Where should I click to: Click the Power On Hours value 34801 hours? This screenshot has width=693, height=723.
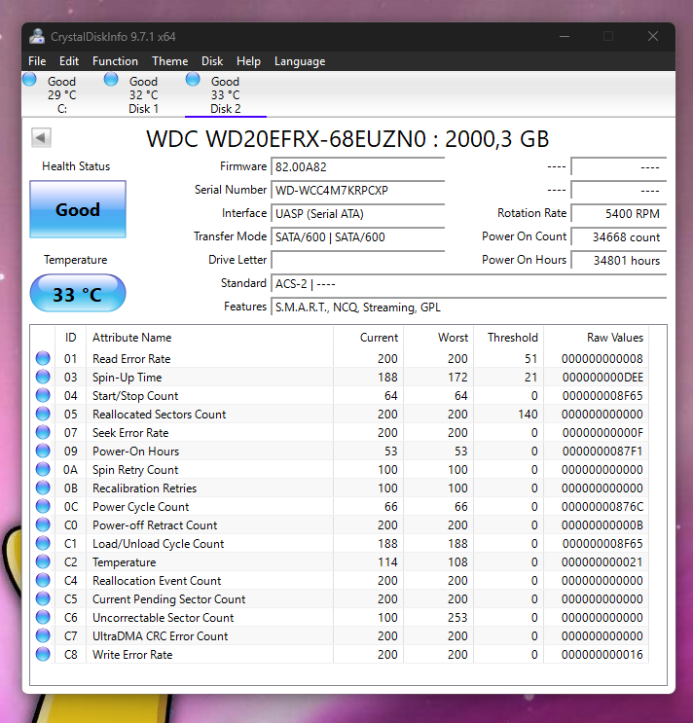coord(619,260)
